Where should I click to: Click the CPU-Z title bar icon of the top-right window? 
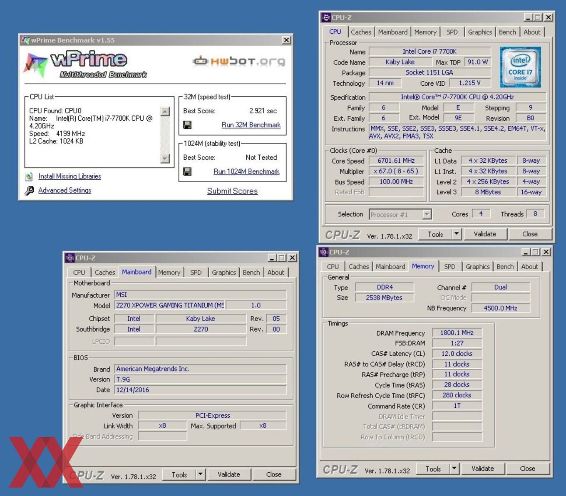tap(326, 17)
